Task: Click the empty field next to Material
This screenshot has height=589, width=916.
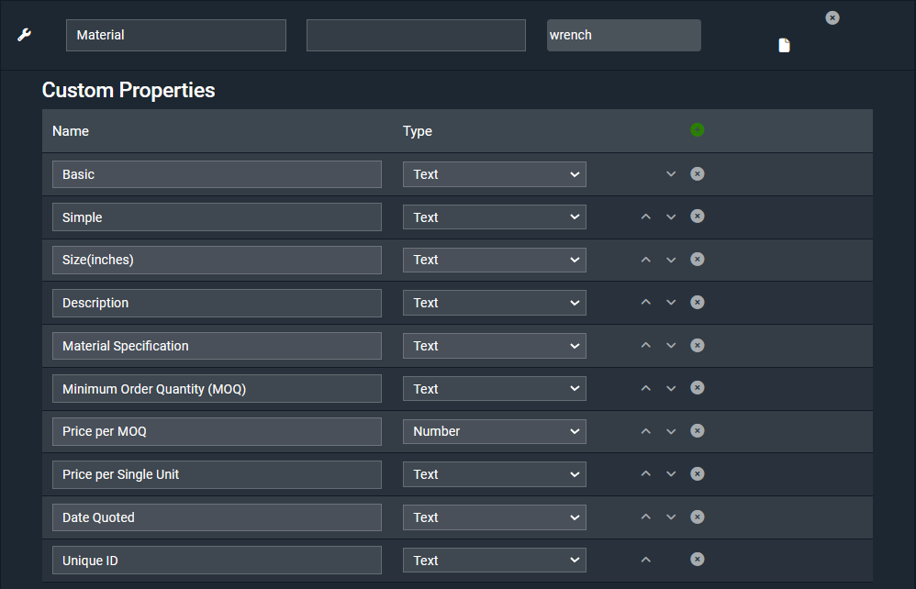Action: pos(416,36)
